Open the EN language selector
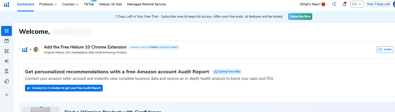This screenshot has width=395, height=112. tap(357, 4)
